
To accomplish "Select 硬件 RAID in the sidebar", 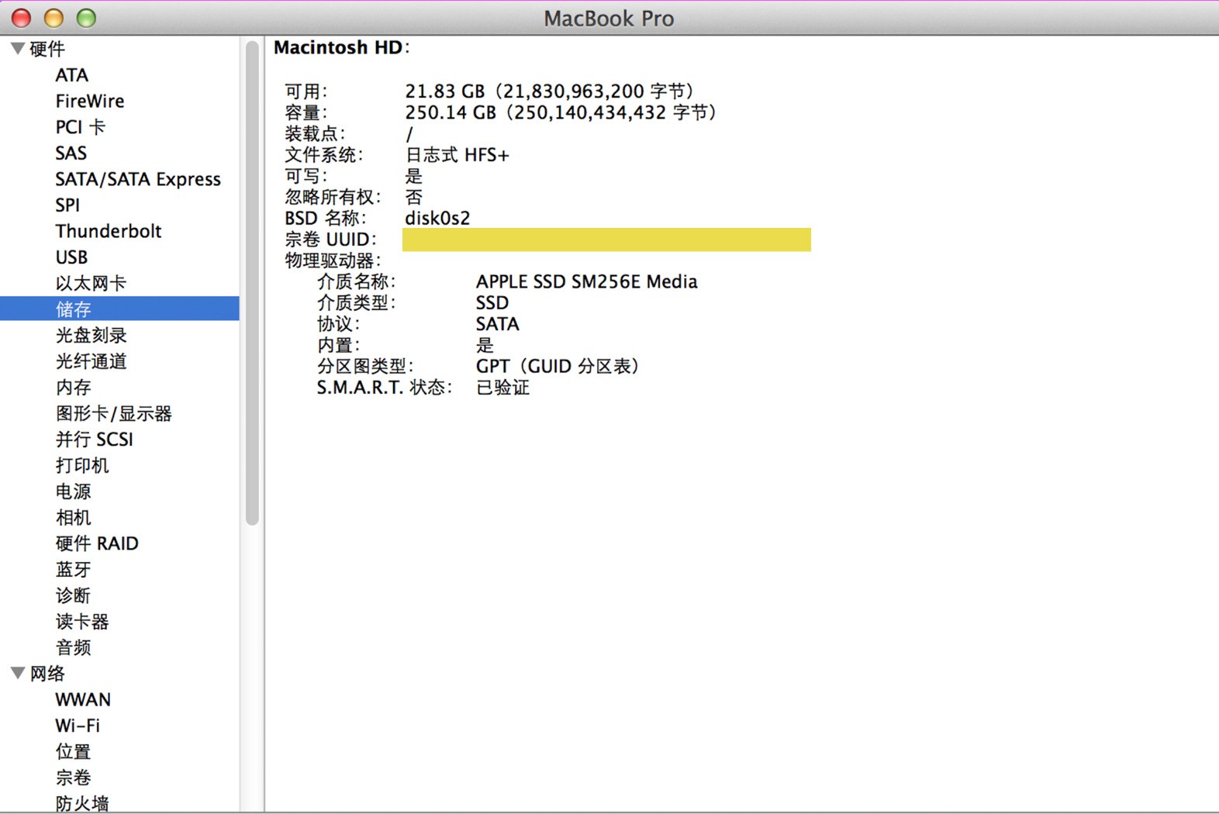I will [96, 543].
